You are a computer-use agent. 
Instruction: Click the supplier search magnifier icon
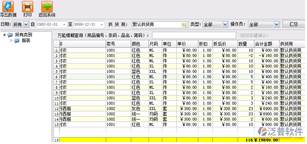[184, 25]
